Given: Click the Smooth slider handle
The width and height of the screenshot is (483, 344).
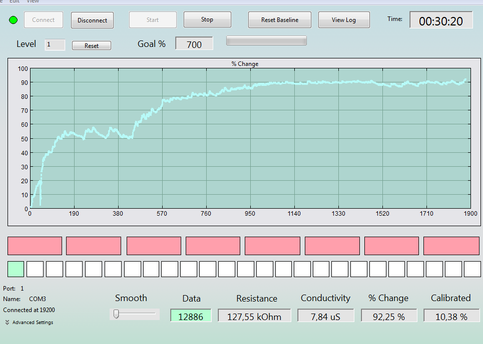Looking at the screenshot, I should point(116,314).
